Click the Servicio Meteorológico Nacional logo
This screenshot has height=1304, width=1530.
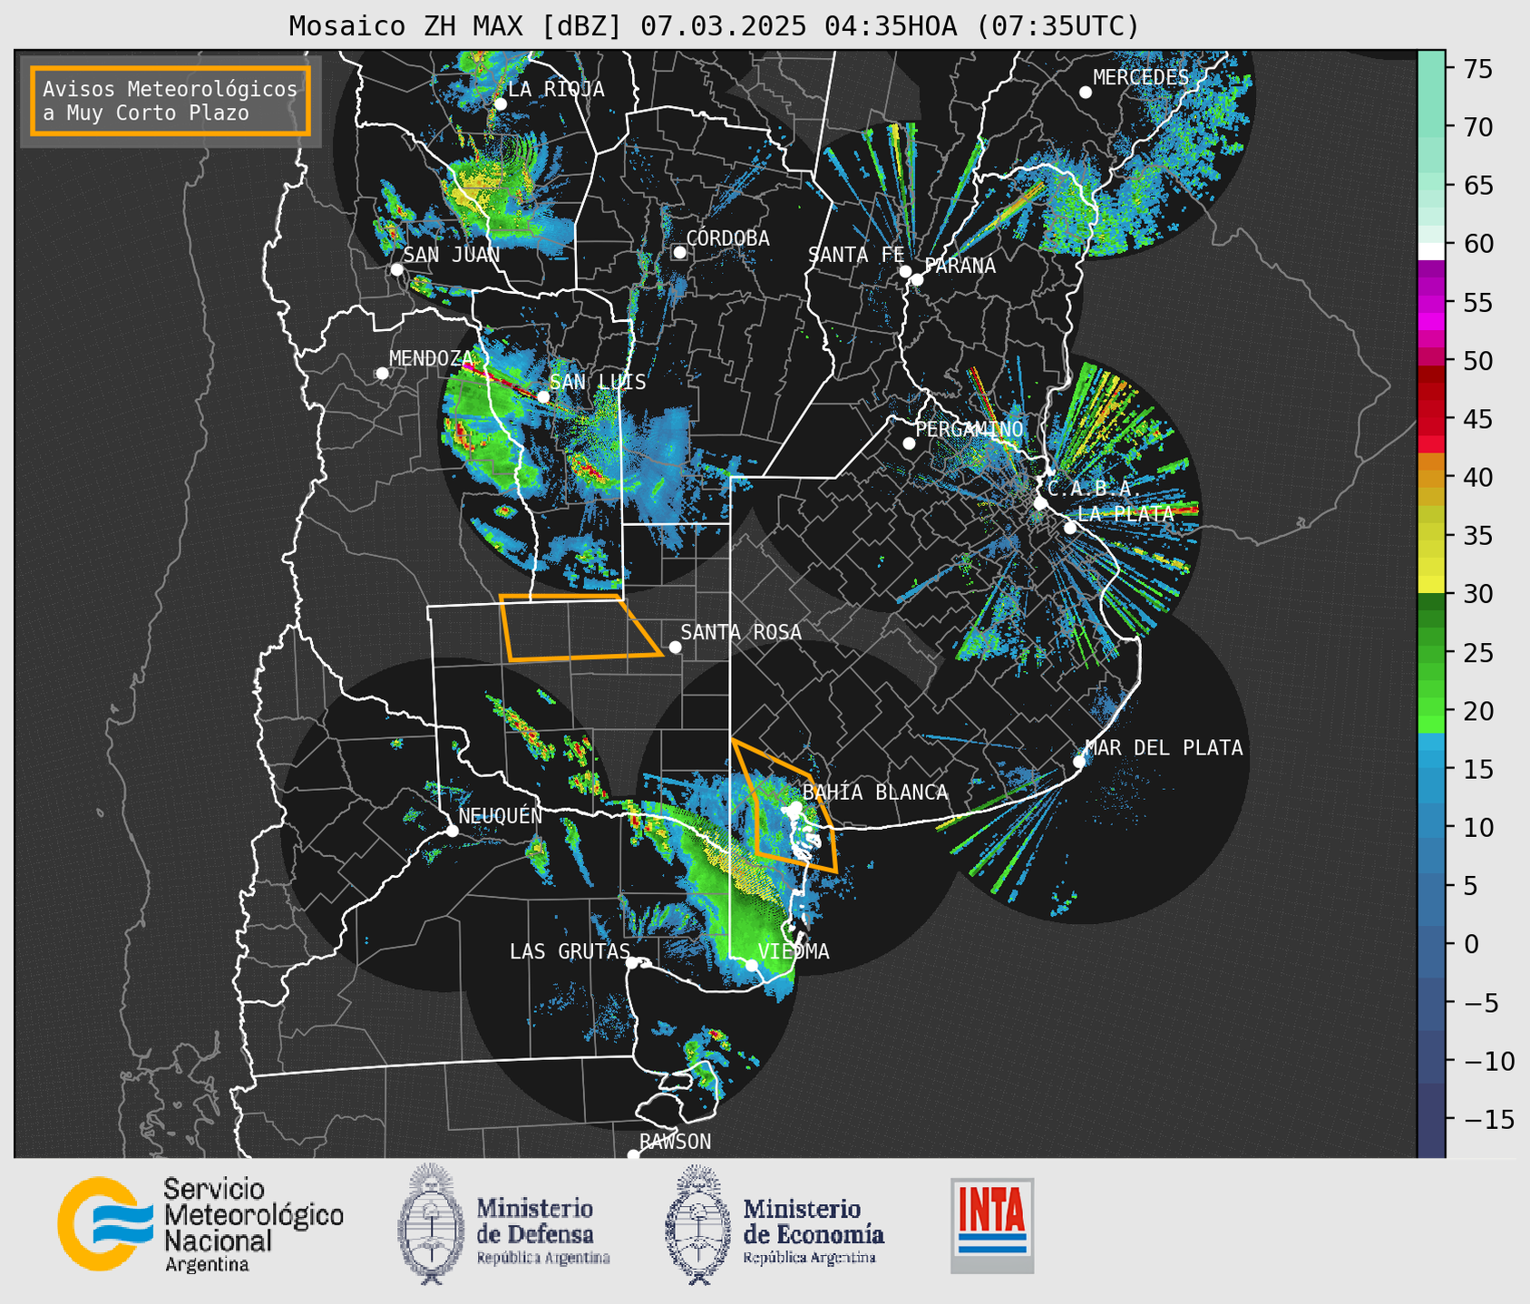pyautogui.click(x=200, y=1224)
